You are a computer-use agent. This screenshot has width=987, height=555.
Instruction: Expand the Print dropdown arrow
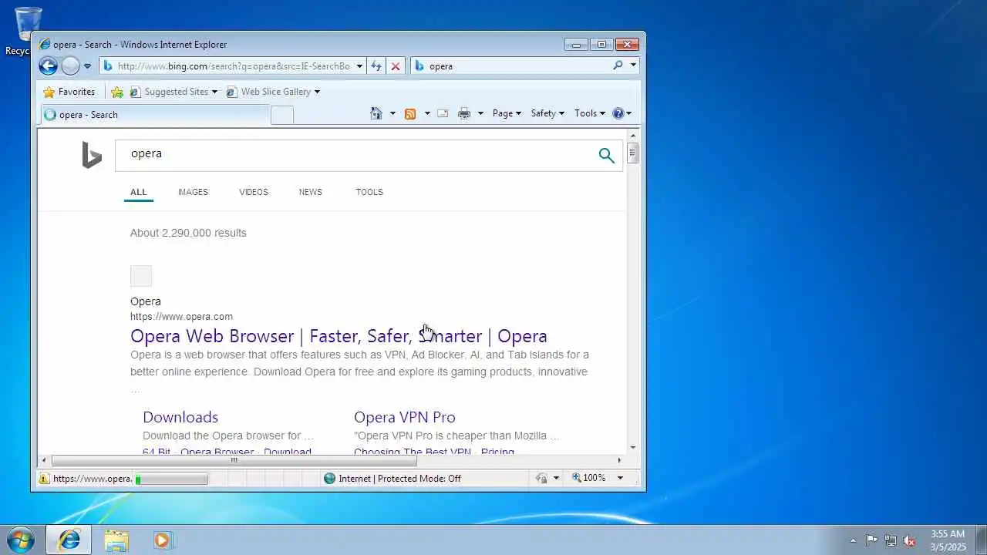(480, 113)
